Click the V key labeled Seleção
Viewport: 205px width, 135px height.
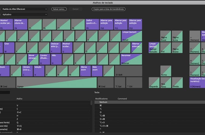tap(39, 71)
